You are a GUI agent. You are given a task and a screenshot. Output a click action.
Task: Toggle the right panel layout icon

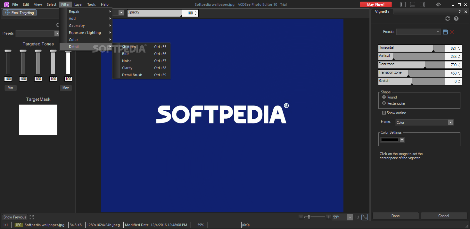pos(422,4)
